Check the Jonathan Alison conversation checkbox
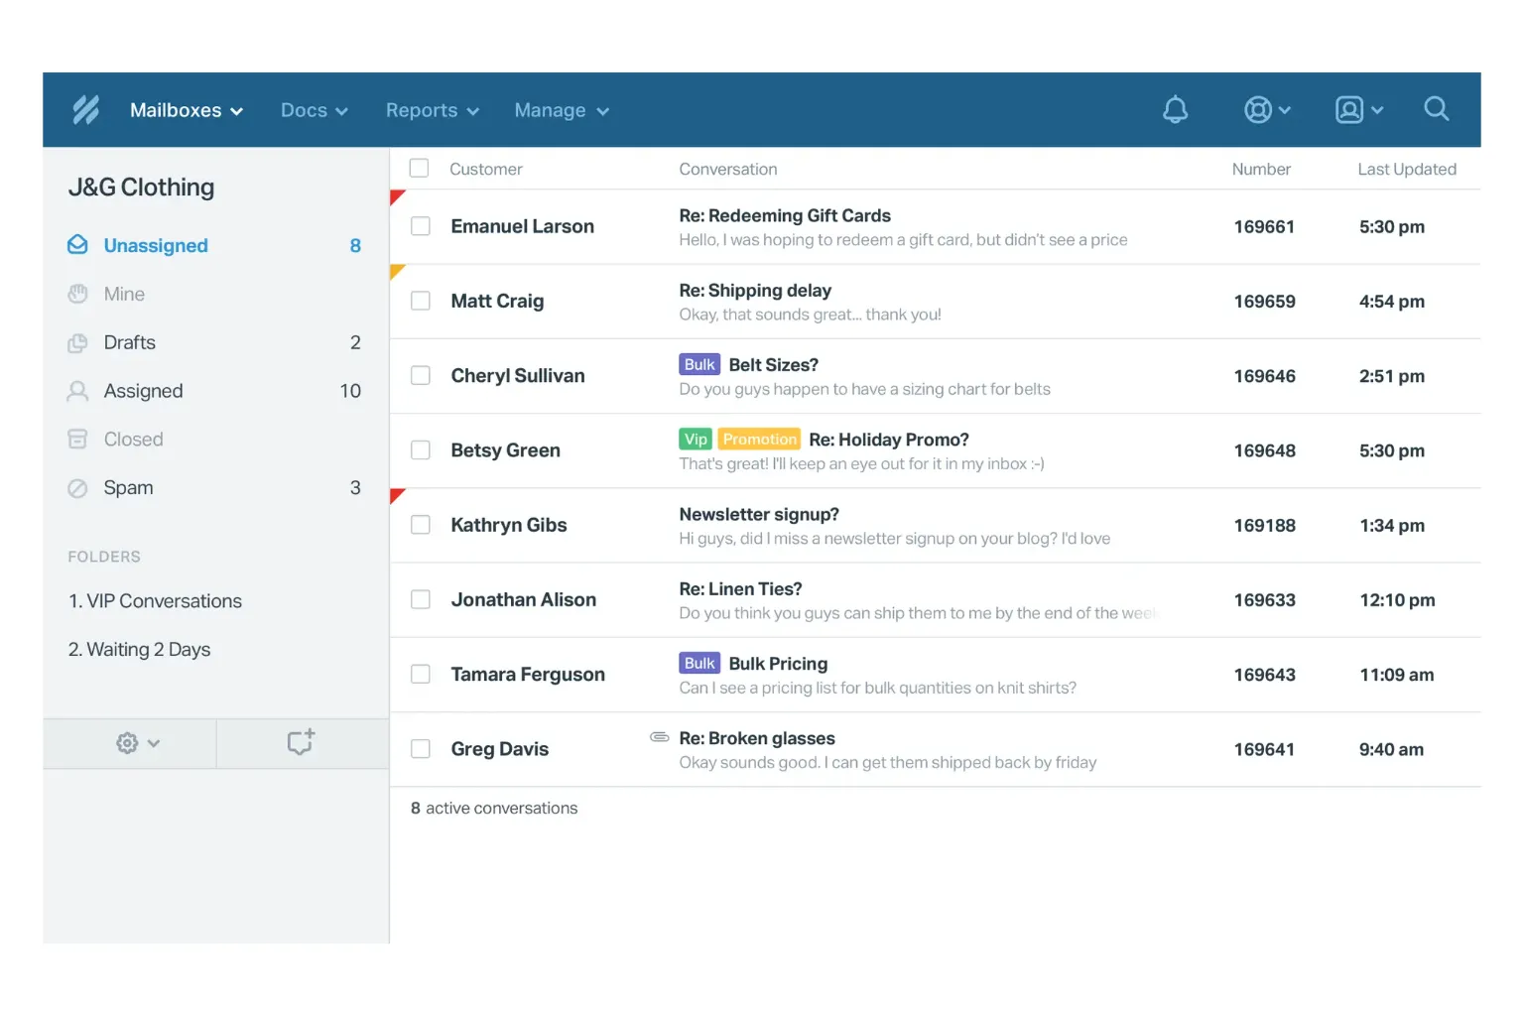Image resolution: width=1524 pixels, height=1016 pixels. [x=421, y=599]
